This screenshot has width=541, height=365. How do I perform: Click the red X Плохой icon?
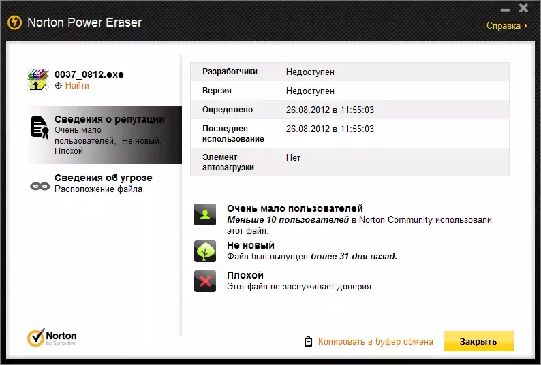(x=205, y=281)
